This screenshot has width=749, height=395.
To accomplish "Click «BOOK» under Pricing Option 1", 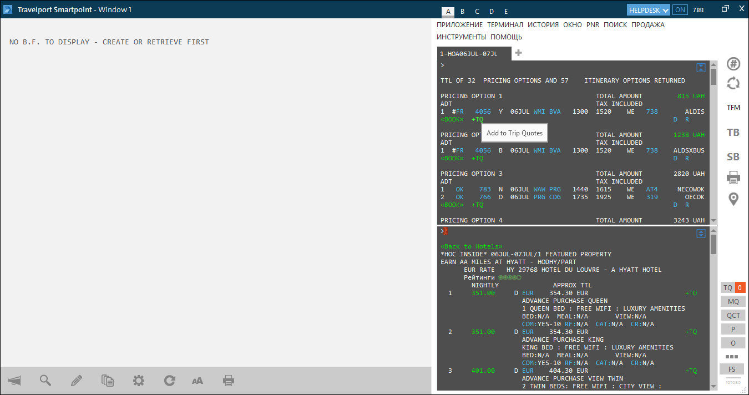I will [452, 119].
